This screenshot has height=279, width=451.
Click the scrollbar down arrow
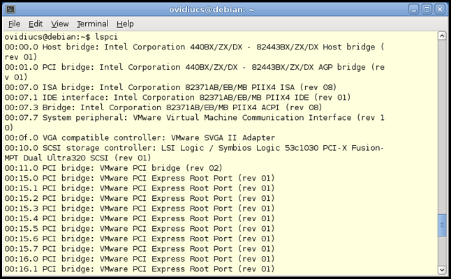coord(442,269)
